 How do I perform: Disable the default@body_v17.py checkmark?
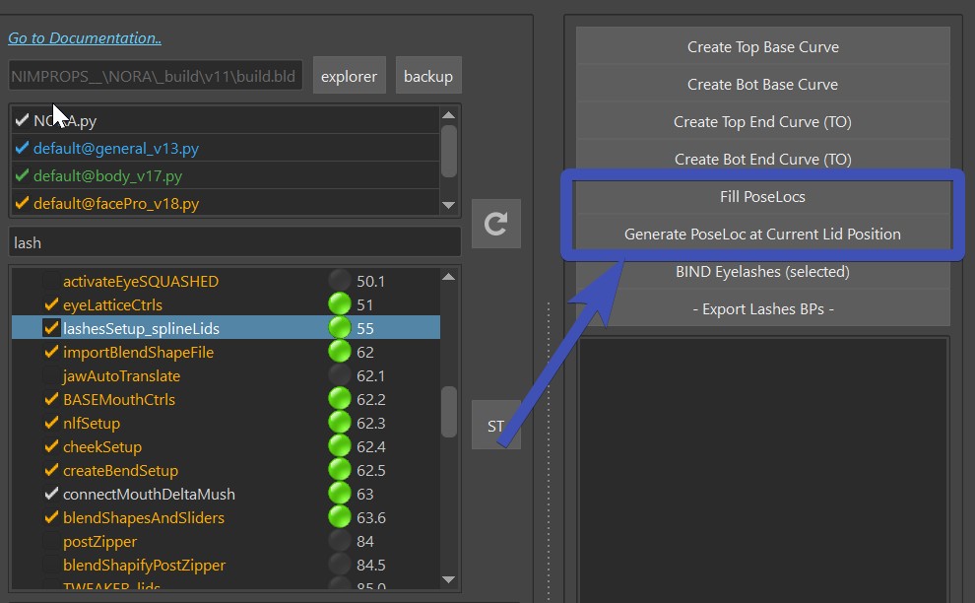tap(22, 175)
